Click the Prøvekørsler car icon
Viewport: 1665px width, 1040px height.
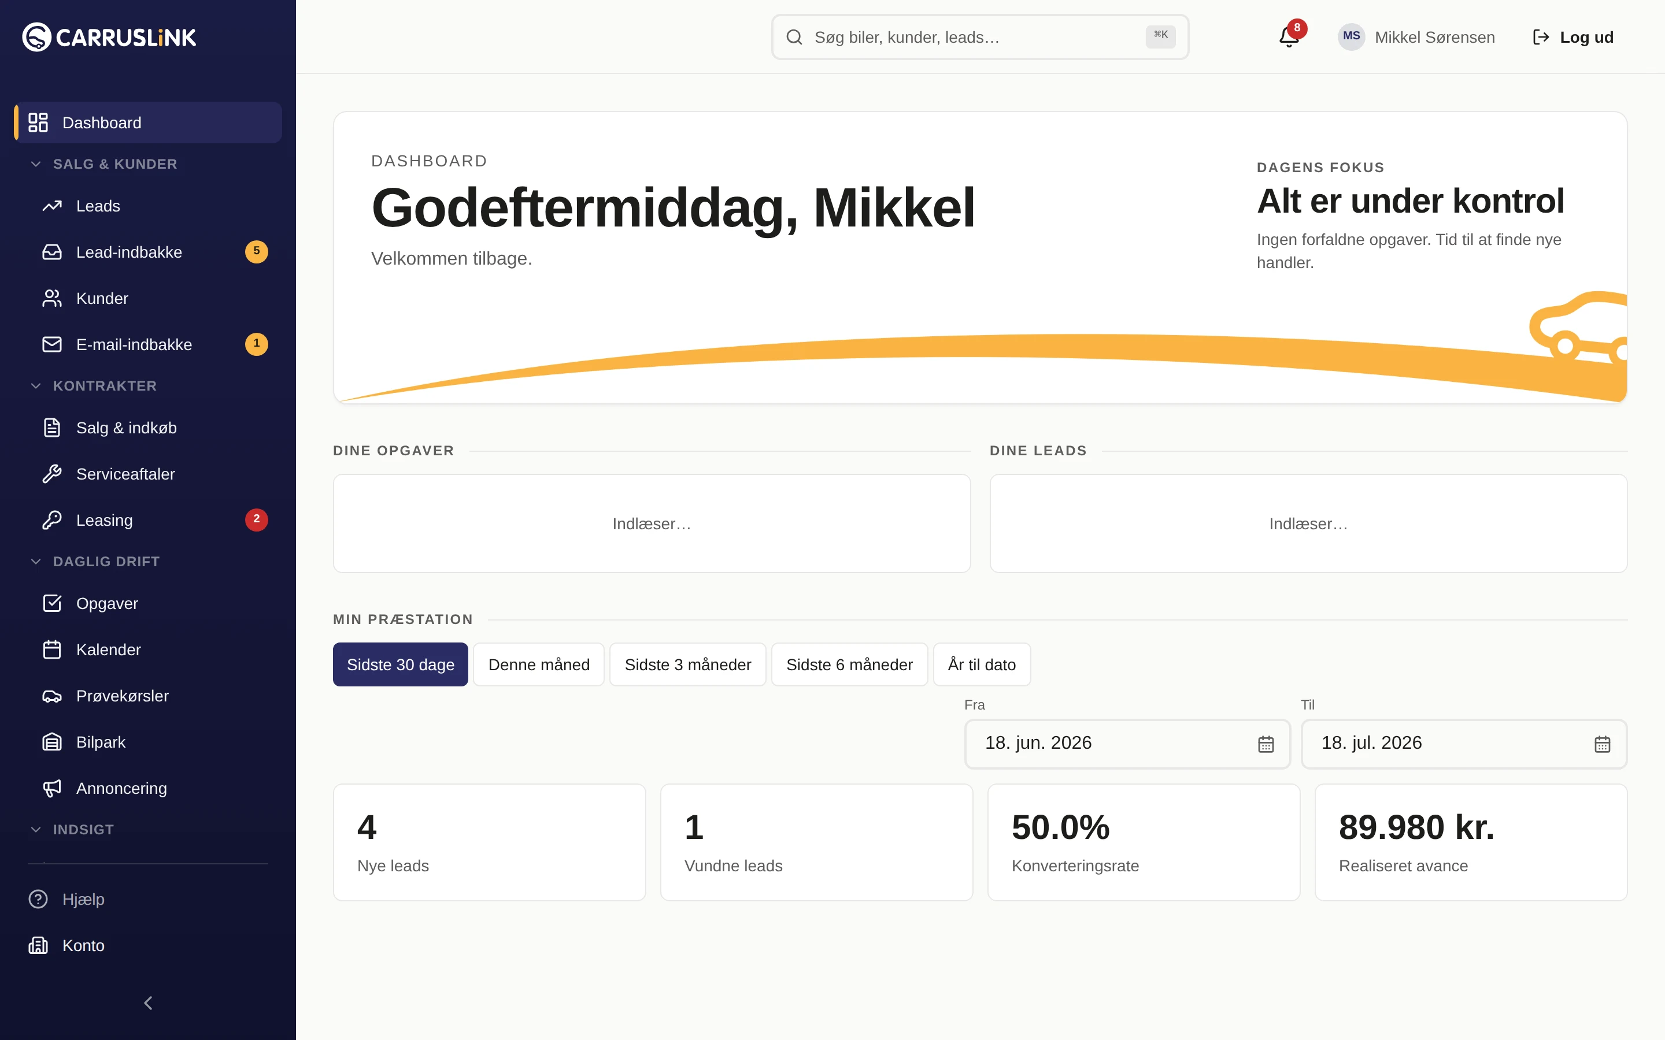[52, 696]
